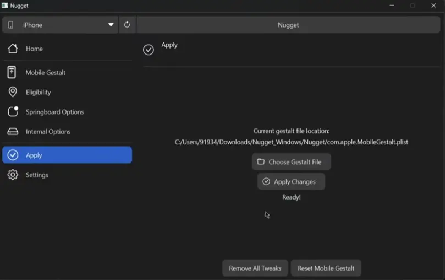Click the Internal Options drive icon

tap(13, 131)
